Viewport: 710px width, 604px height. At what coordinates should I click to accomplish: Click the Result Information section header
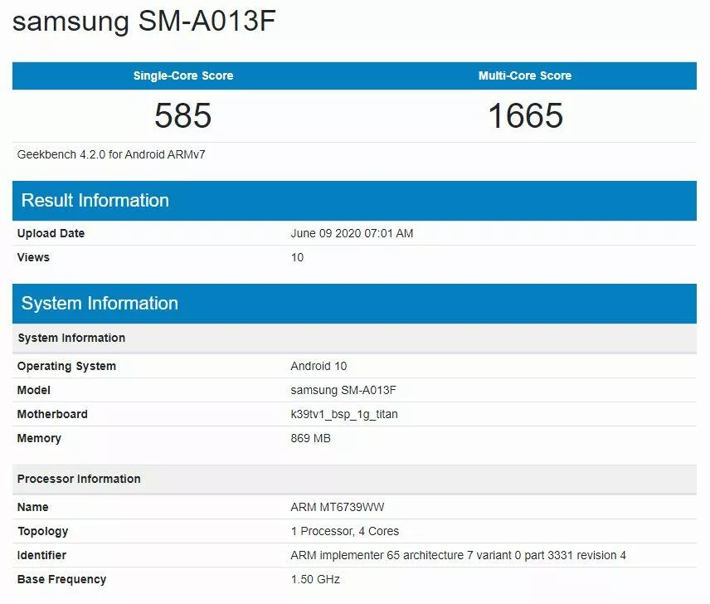coord(354,201)
